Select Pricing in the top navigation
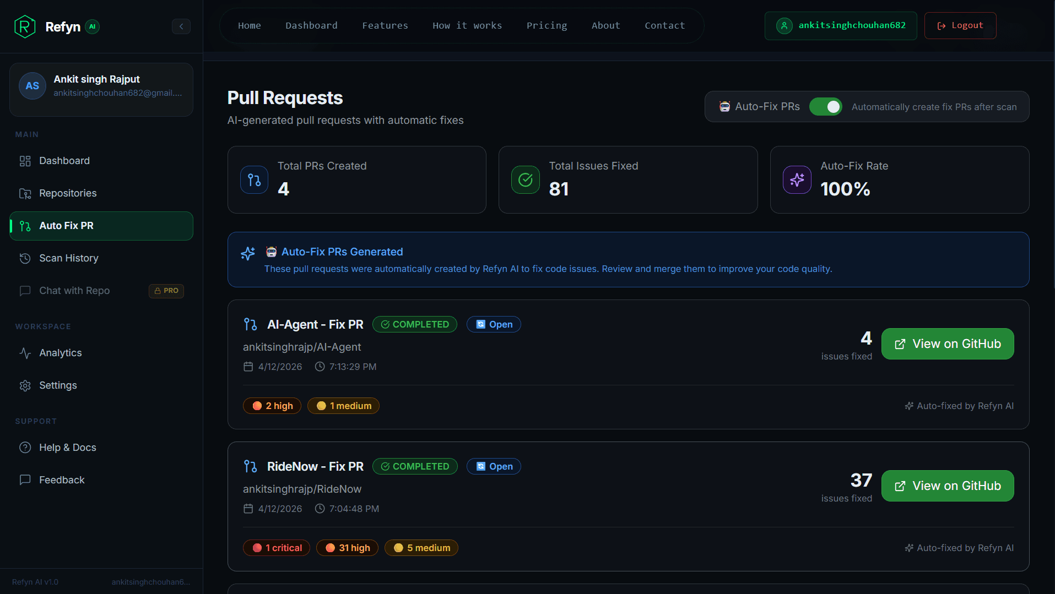Screen dimensions: 1055x594 coord(547,25)
